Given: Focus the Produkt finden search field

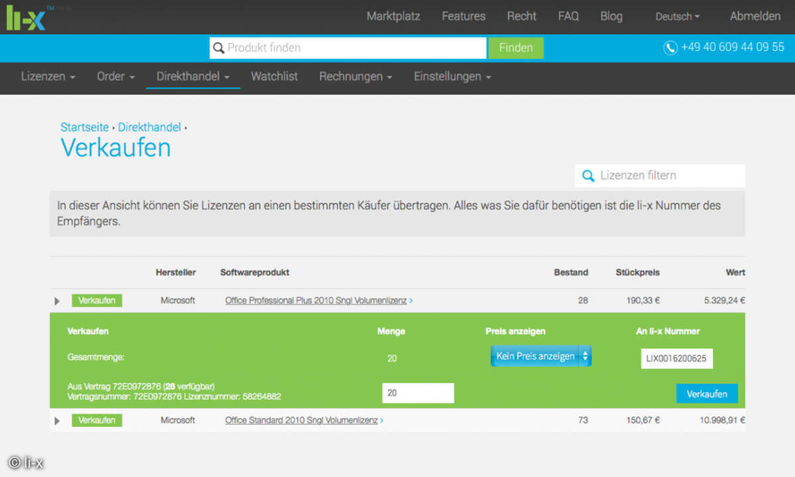Looking at the screenshot, I should (x=348, y=48).
